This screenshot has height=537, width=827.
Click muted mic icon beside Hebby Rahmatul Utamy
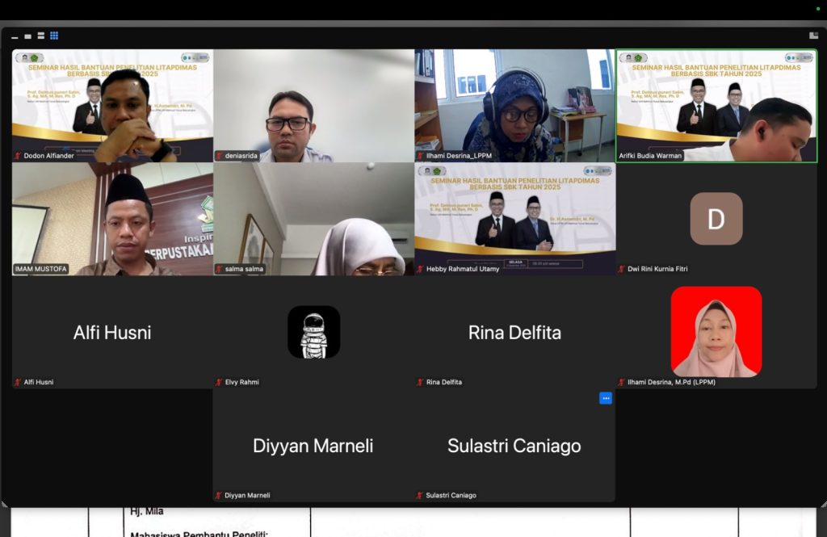pyautogui.click(x=421, y=269)
